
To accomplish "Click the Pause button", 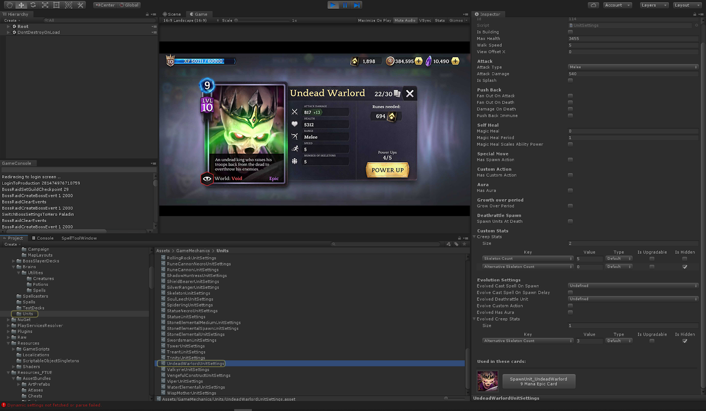I will click(x=345, y=5).
